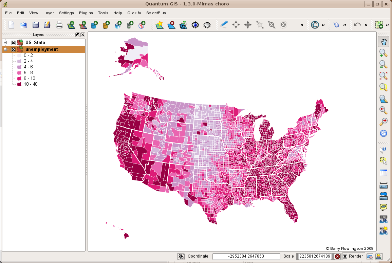392x263 pixels.
Task: Open the Plugins menu
Action: 86,13
